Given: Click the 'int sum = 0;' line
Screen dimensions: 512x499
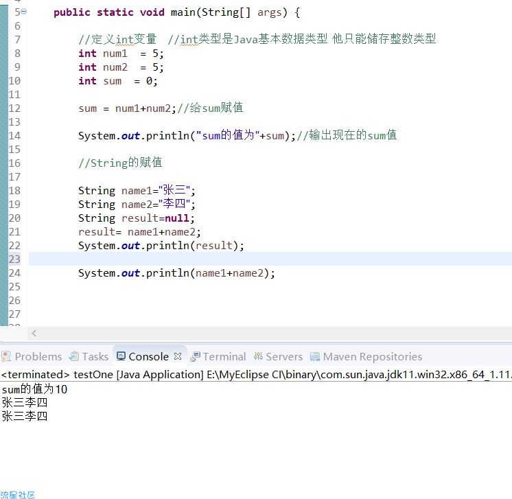Looking at the screenshot, I should [x=118, y=81].
